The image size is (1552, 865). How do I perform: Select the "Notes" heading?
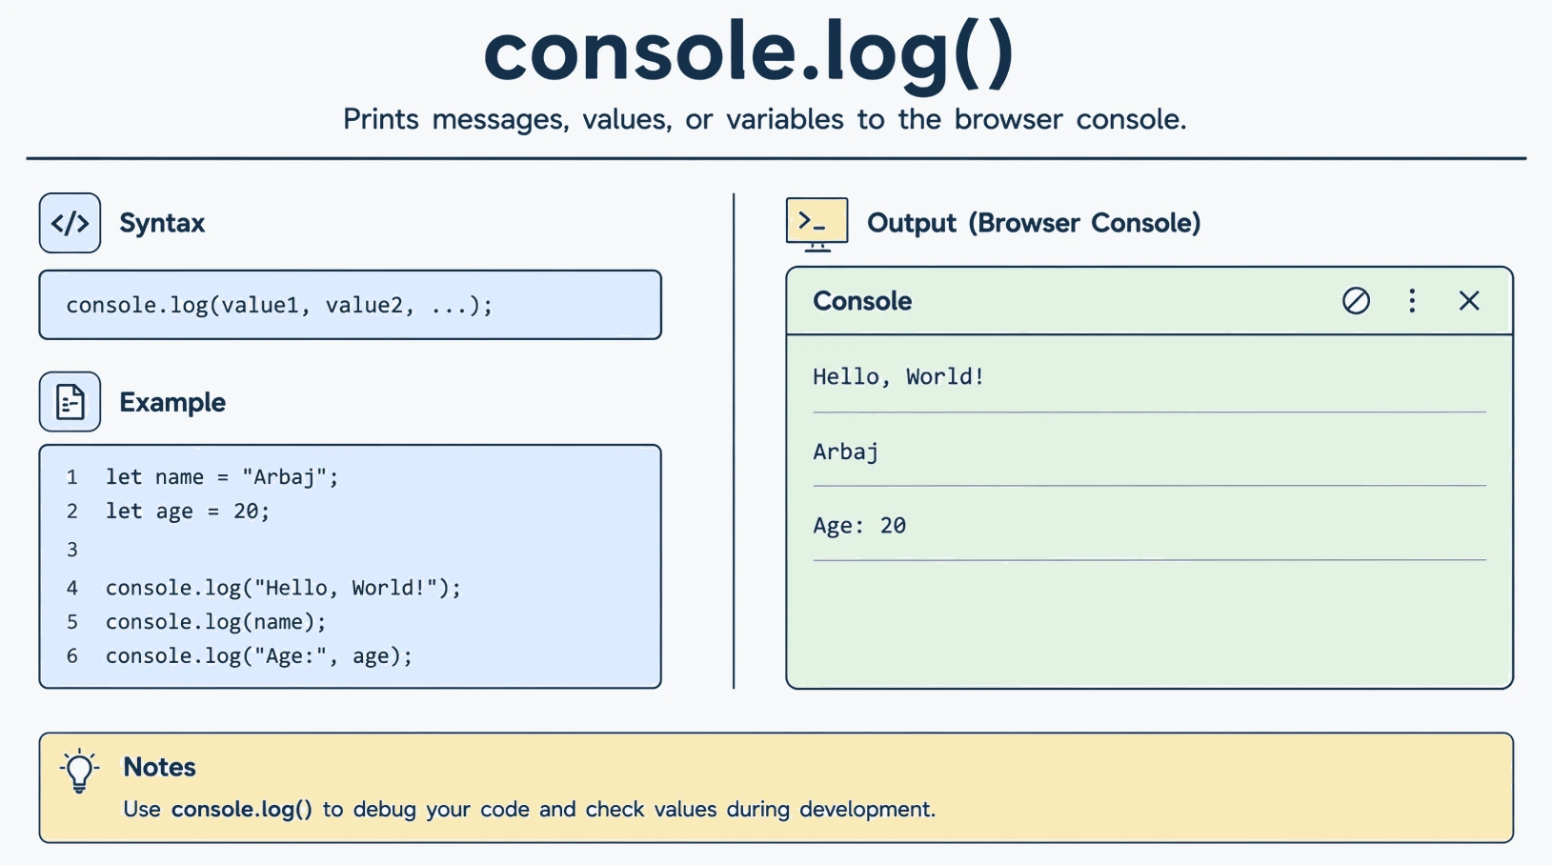(159, 767)
